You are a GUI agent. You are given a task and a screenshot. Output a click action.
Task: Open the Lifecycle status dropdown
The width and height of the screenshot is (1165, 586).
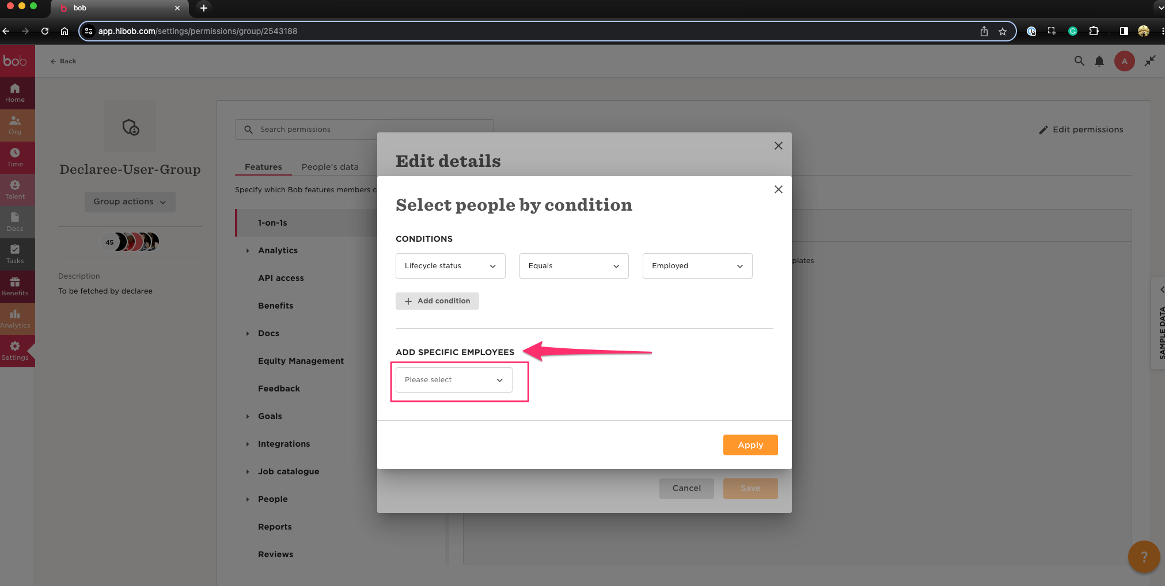(450, 266)
